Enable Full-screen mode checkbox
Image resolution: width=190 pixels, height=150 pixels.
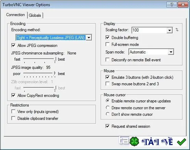(x=107, y=45)
